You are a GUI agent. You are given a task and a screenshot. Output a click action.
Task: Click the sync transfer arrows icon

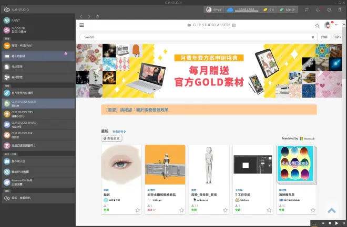pos(307,10)
